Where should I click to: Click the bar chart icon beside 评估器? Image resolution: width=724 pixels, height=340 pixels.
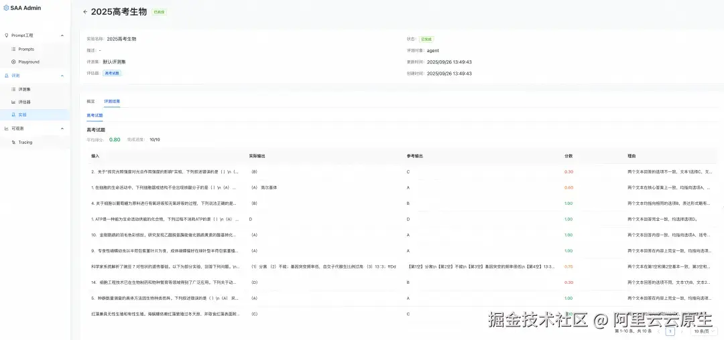13,102
